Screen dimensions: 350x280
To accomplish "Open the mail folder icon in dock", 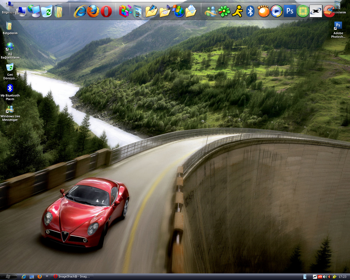I will [191, 11].
